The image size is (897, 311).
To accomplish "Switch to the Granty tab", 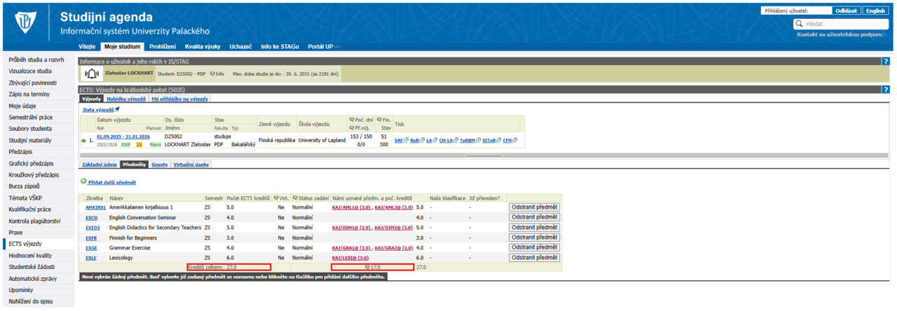I will coord(159,165).
